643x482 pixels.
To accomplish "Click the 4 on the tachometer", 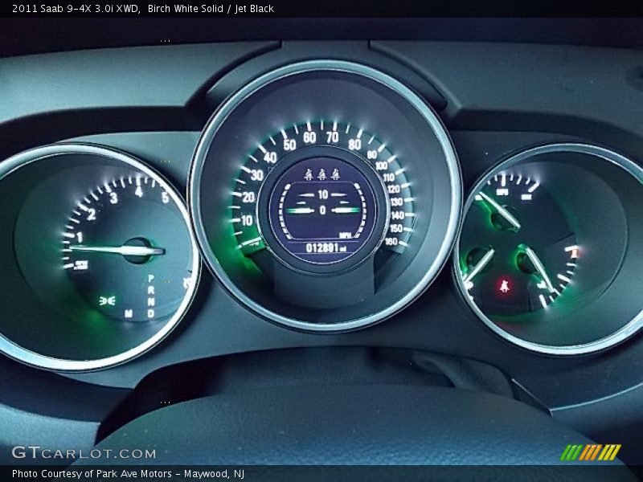I will coord(139,191).
